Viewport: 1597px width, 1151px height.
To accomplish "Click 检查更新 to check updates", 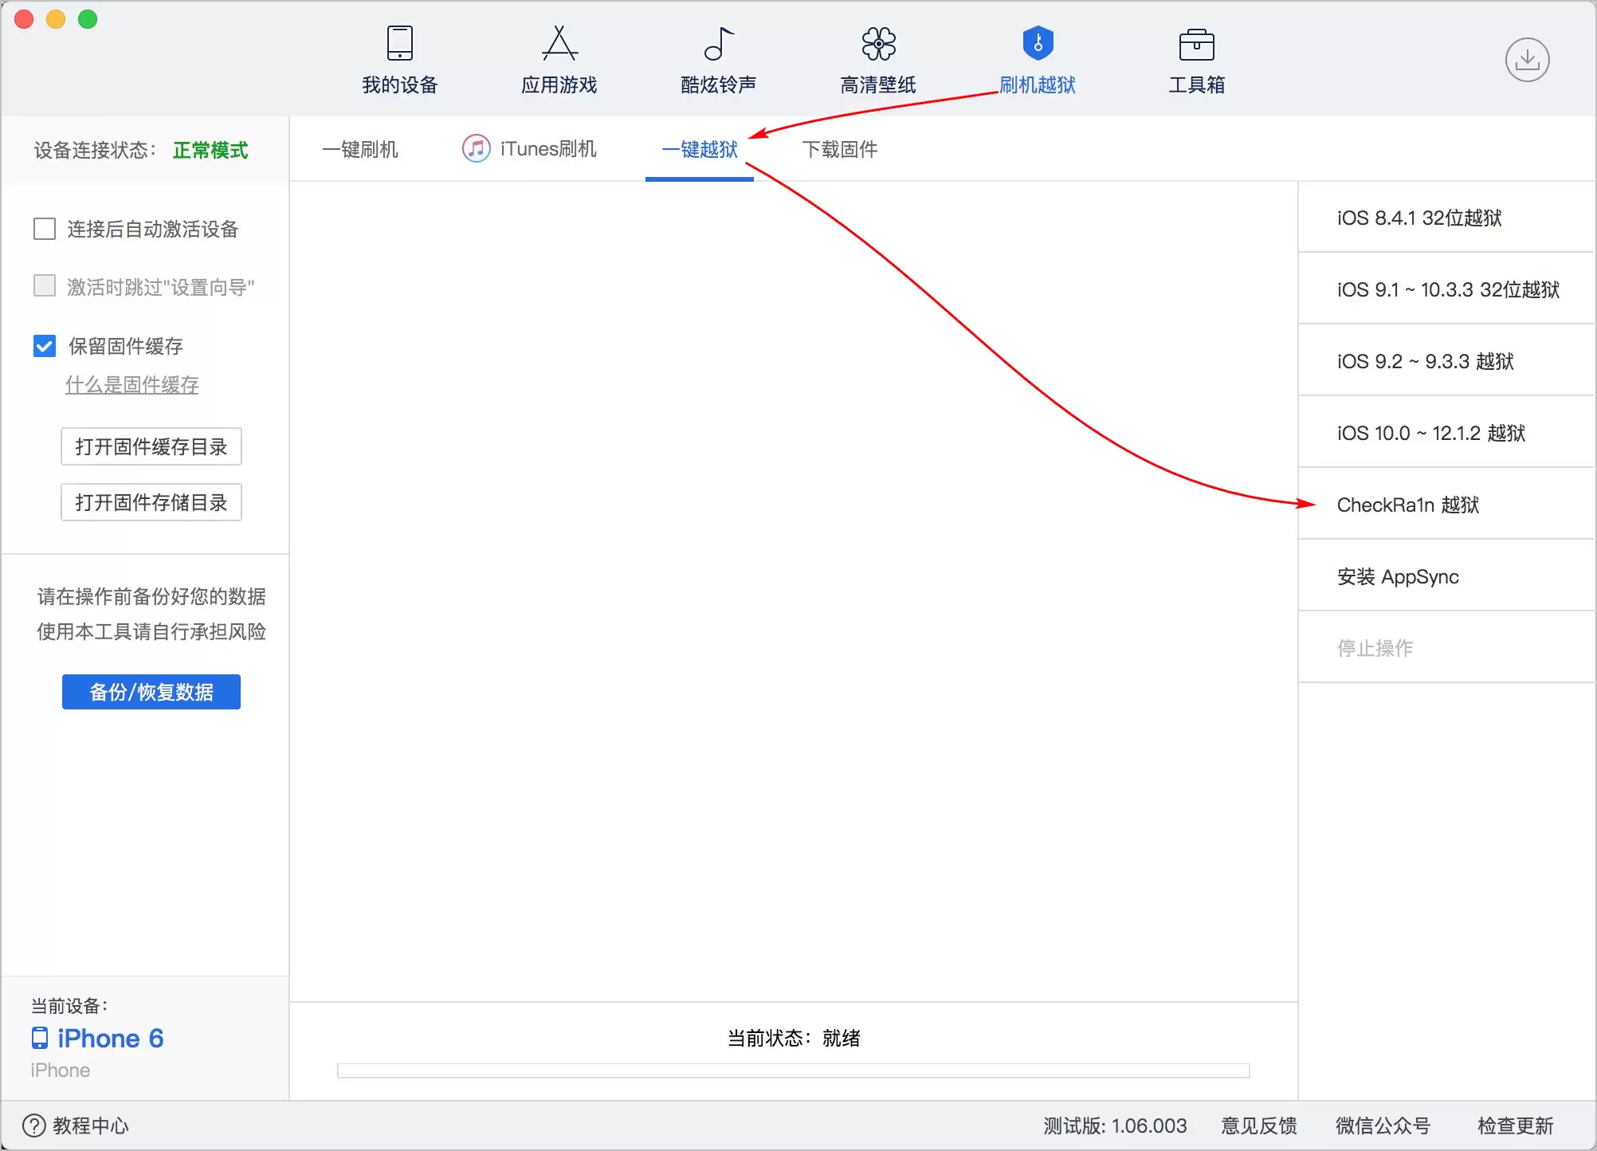I will pos(1516,1125).
